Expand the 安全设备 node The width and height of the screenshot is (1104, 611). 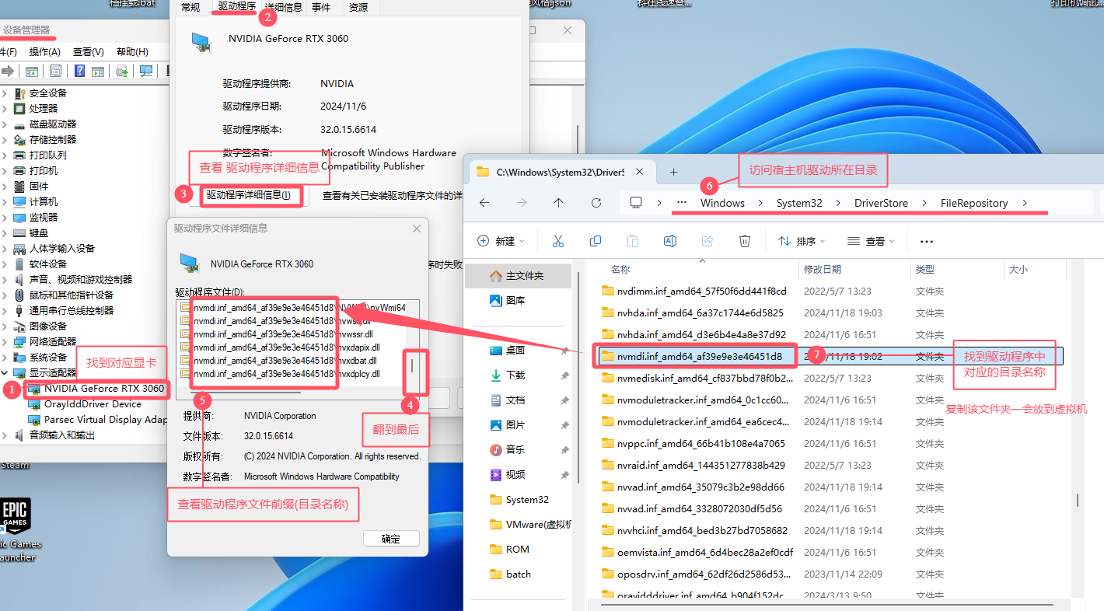point(5,93)
